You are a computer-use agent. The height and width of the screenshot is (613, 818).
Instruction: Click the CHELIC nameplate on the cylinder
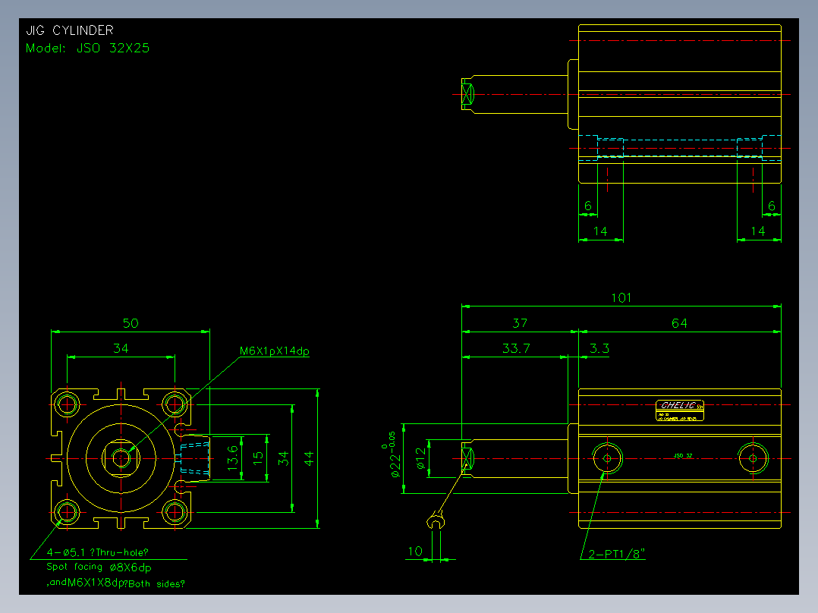click(x=679, y=410)
